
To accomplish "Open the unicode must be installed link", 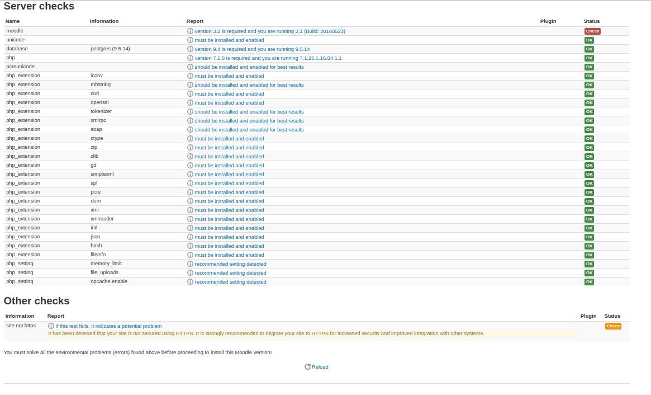I will (229, 40).
